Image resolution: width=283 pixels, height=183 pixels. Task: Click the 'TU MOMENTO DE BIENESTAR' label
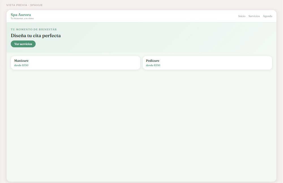(x=34, y=29)
